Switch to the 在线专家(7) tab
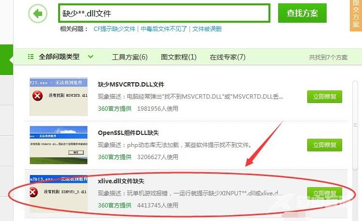 pos(228,57)
